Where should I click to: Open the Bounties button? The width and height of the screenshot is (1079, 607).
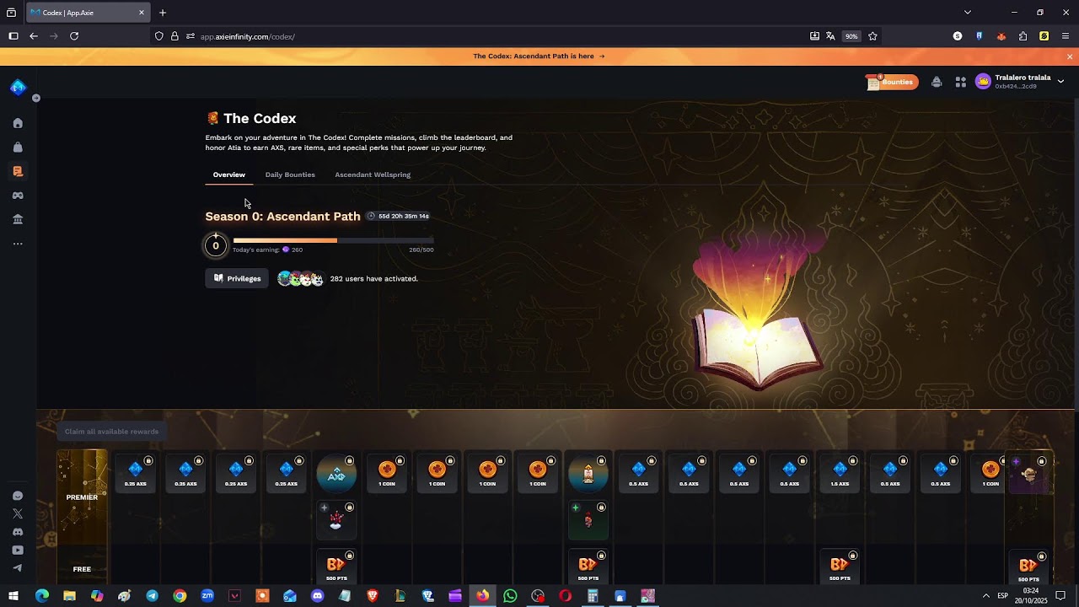coord(892,82)
